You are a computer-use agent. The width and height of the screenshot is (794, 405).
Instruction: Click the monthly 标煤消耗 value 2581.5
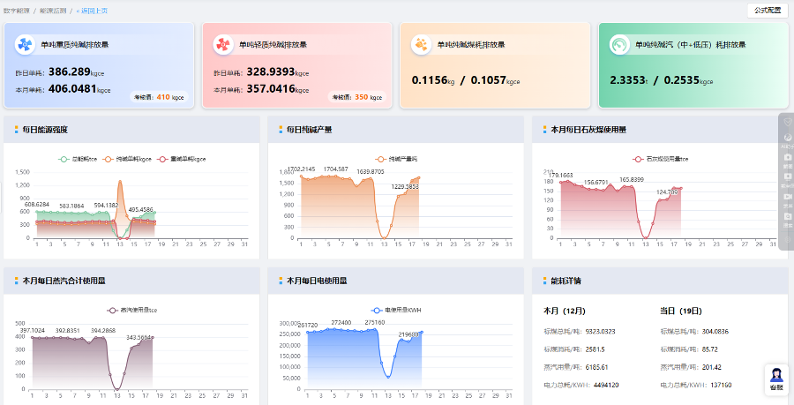click(x=595, y=349)
